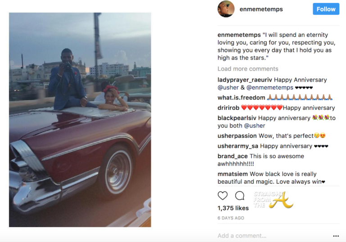Expand Load more comments
This screenshot has height=242, width=346.
[x=248, y=69]
